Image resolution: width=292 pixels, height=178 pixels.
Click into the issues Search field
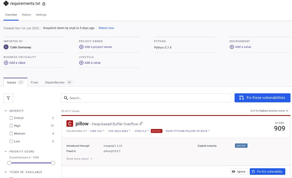tap(146, 98)
